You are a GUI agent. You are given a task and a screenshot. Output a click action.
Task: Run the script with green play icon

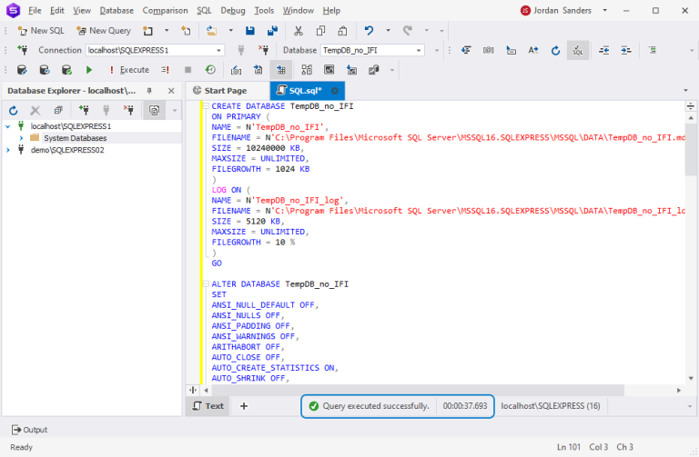[88, 70]
